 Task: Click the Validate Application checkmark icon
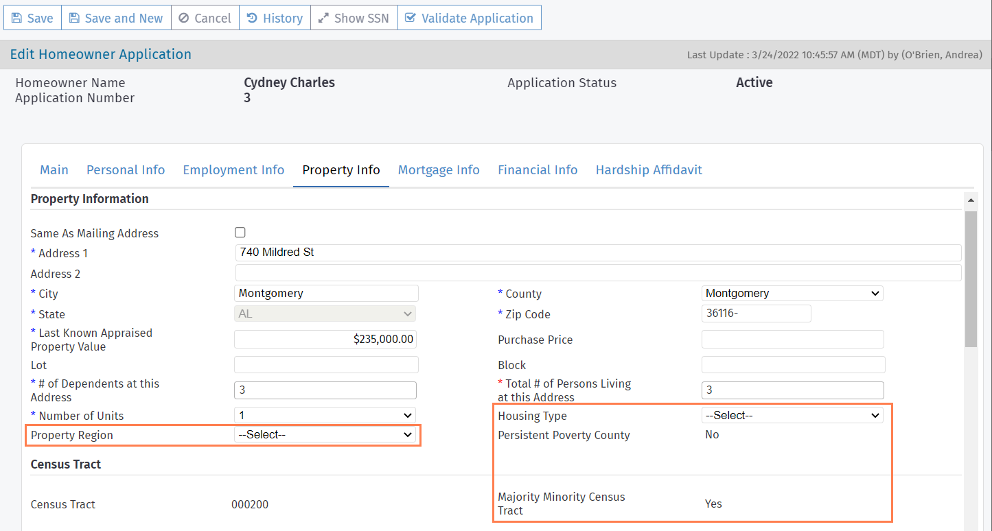point(411,19)
